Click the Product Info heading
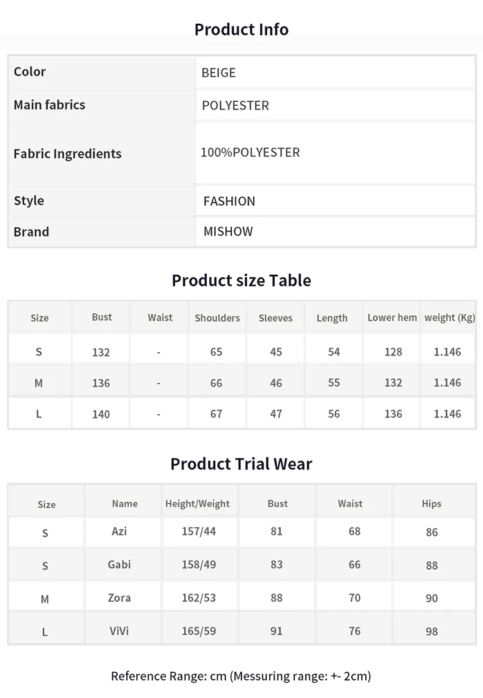 point(241,30)
